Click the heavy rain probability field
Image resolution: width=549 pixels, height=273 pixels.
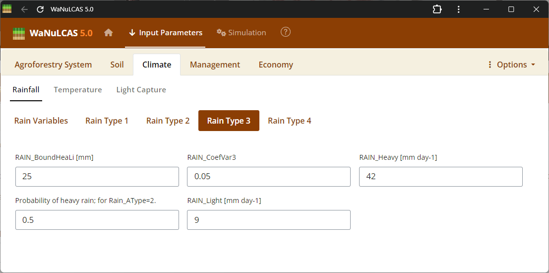pyautogui.click(x=97, y=220)
